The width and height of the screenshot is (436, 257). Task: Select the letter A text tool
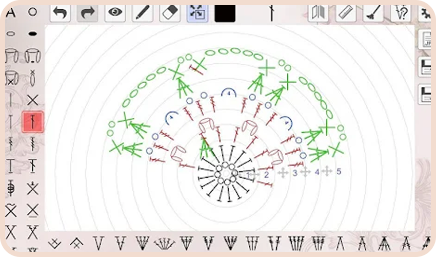coord(11,12)
